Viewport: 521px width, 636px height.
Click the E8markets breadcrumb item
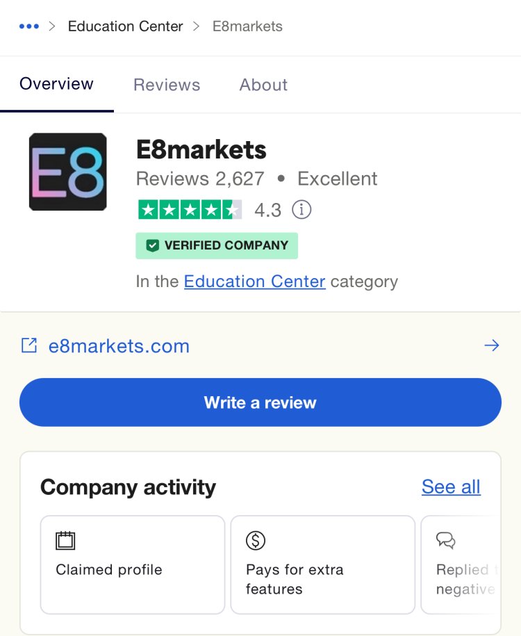(247, 26)
